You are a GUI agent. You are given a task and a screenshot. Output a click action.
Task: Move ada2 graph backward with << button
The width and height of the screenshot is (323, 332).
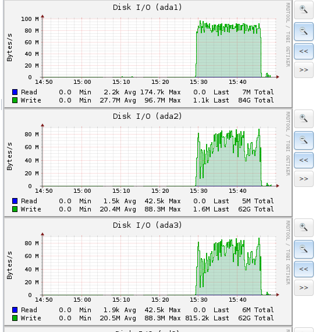pyautogui.click(x=304, y=160)
